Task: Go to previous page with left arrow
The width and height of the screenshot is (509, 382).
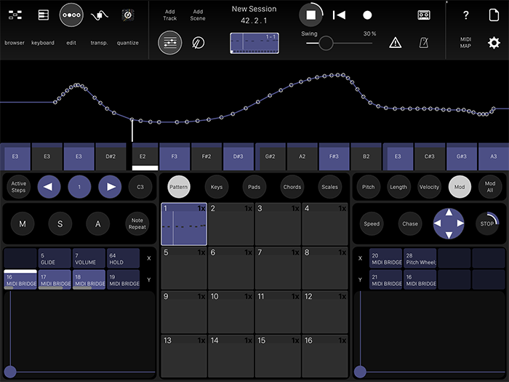Action: pos(49,187)
